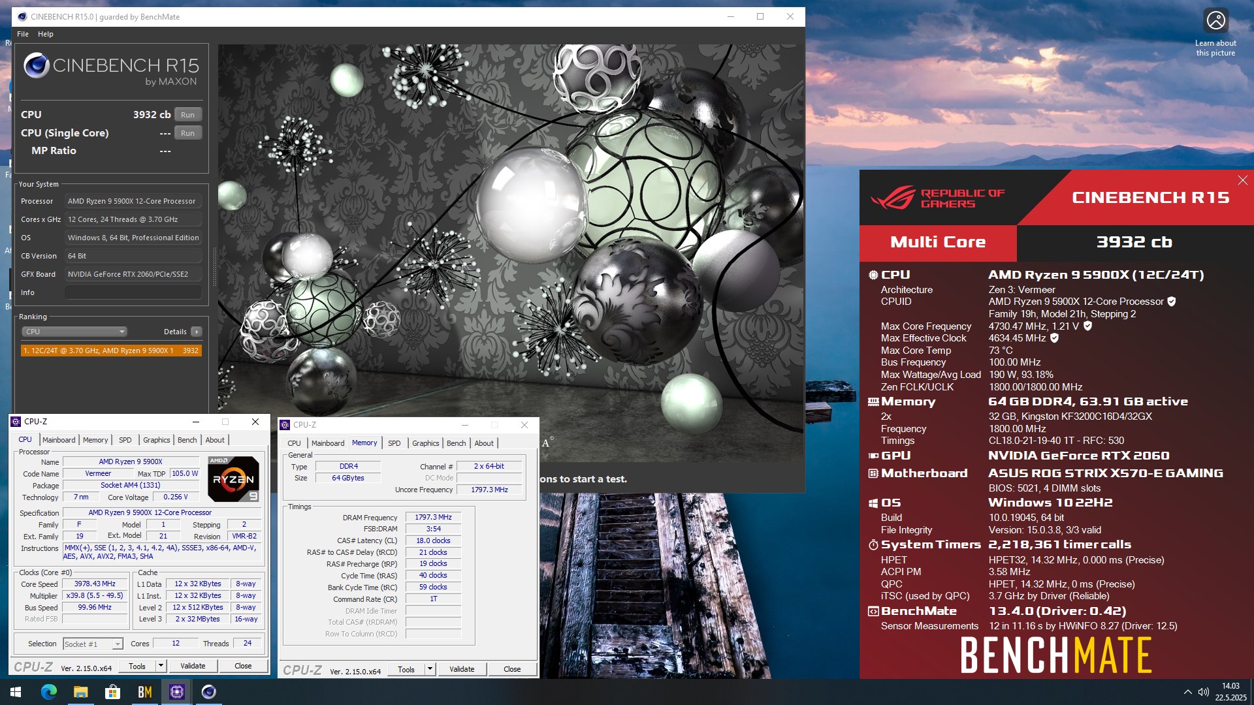Switch to Cinebench in the taskbar
1254x705 pixels.
tap(208, 692)
